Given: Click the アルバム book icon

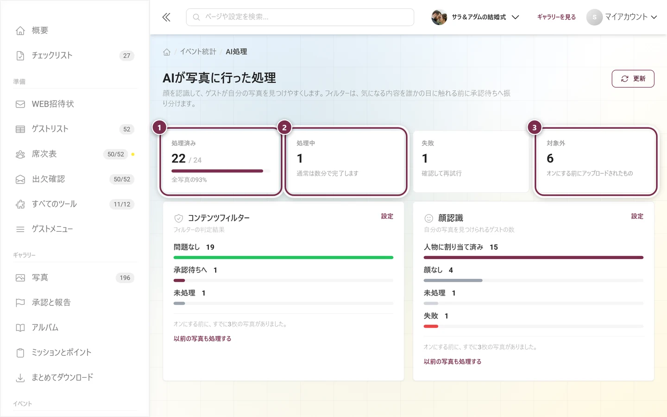Looking at the screenshot, I should click(20, 328).
